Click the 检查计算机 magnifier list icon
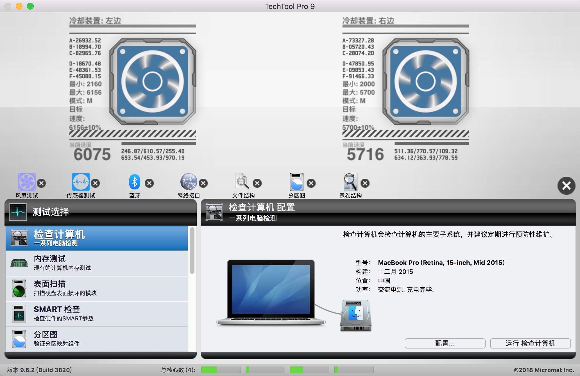Image resolution: width=580 pixels, height=376 pixels. [19, 238]
